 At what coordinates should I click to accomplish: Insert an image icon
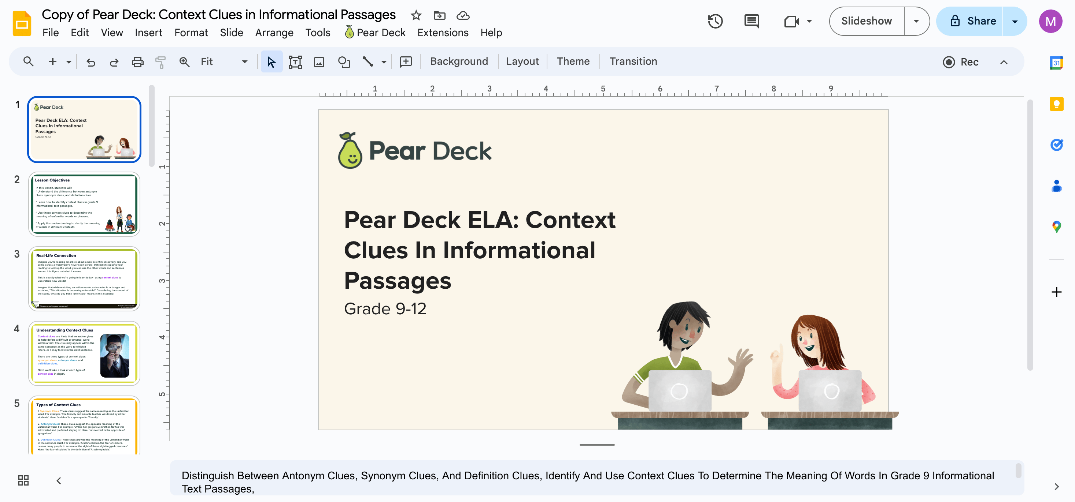pyautogui.click(x=319, y=62)
